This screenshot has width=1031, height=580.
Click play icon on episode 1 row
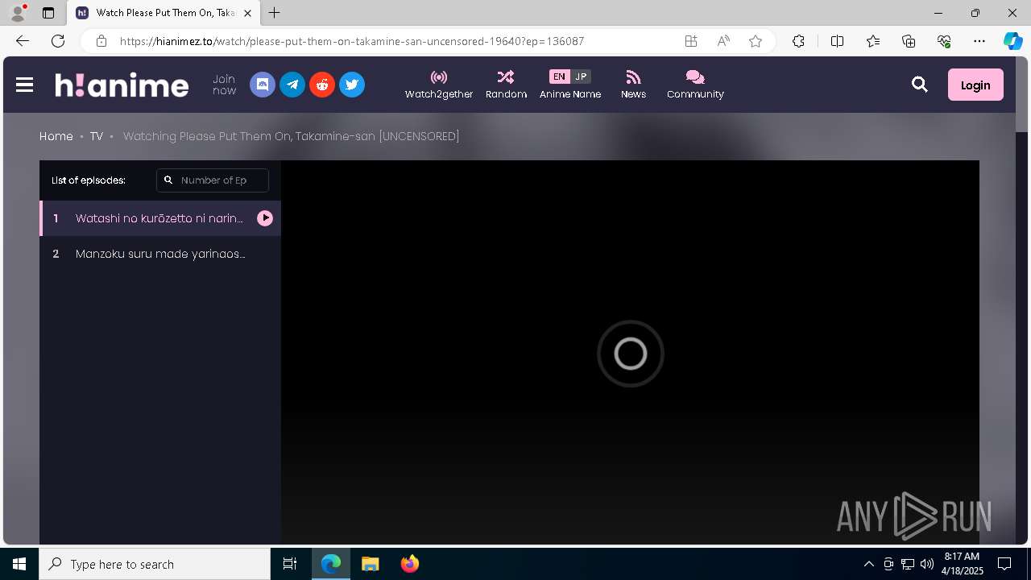click(x=265, y=218)
